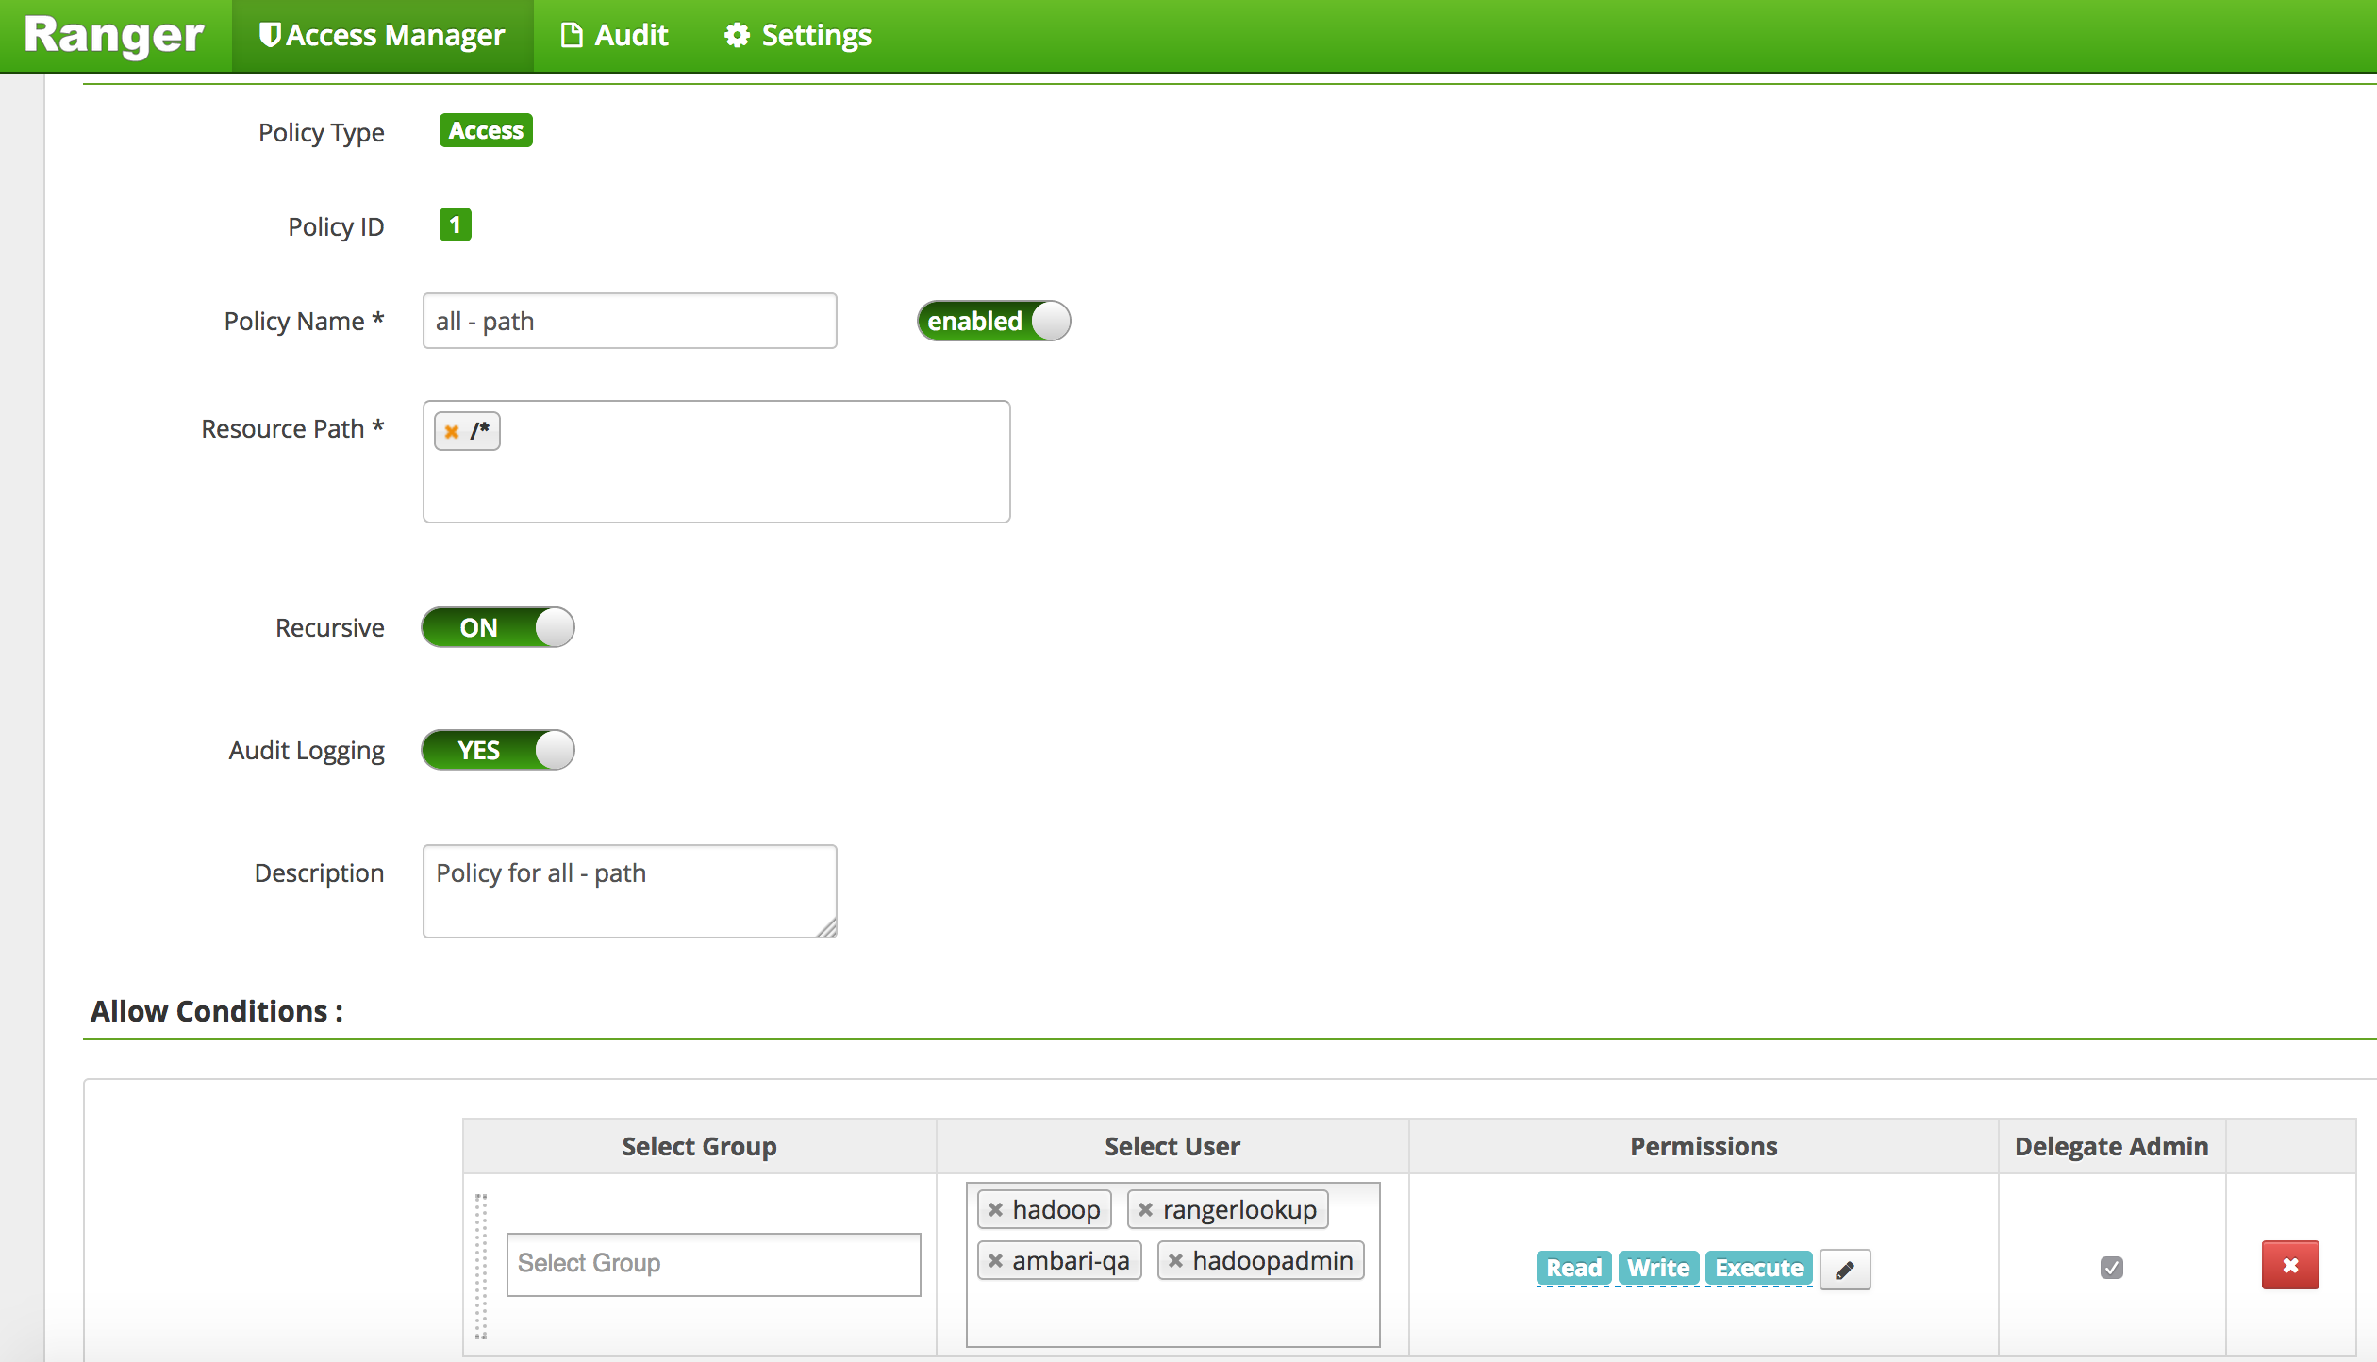The height and width of the screenshot is (1362, 2377).
Task: Open the Access Manager menu
Action: [x=382, y=36]
